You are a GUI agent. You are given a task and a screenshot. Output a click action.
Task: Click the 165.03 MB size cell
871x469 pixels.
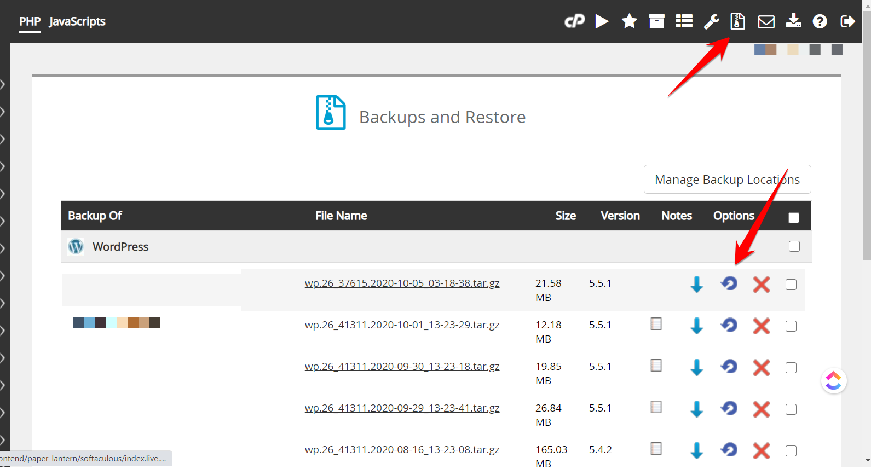coord(551,456)
